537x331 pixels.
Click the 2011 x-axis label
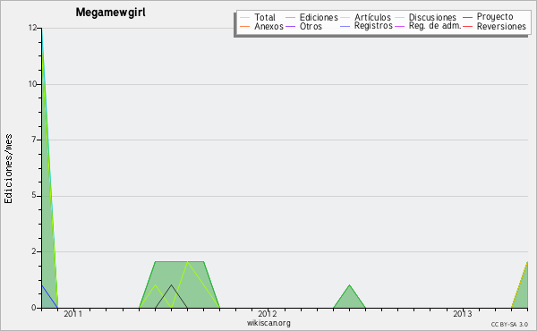73,313
